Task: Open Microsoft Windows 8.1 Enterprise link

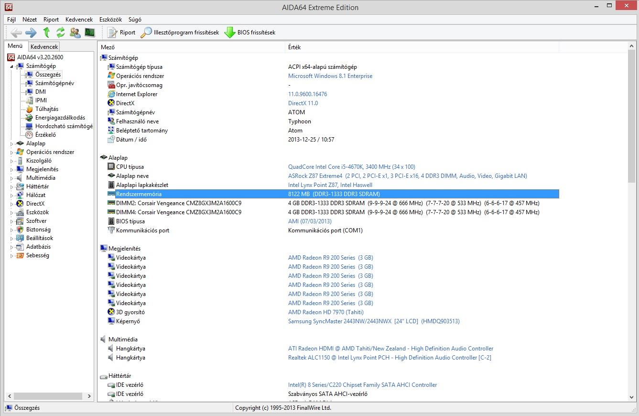Action: (330, 76)
